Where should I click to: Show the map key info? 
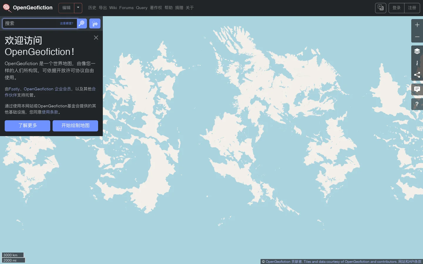(417, 63)
